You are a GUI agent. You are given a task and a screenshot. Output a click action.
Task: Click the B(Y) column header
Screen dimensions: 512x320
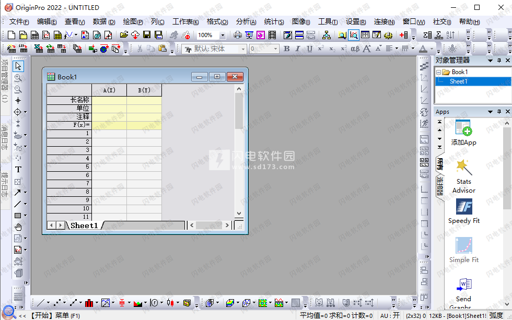click(x=144, y=90)
